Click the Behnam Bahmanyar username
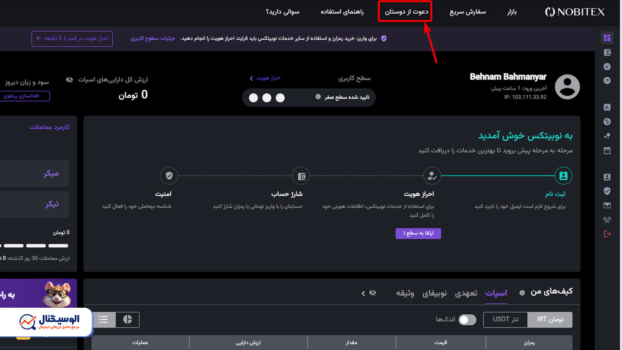The width and height of the screenshot is (622, 350). [x=508, y=77]
